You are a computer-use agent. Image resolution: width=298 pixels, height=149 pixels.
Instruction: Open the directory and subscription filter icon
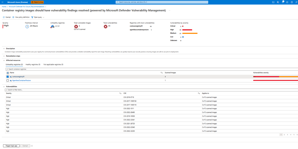pyautogui.click(x=278, y=2)
